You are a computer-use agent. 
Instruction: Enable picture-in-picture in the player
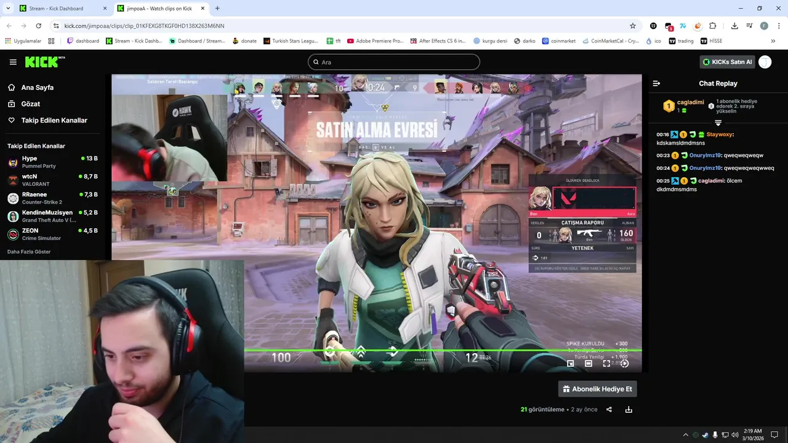pyautogui.click(x=571, y=364)
